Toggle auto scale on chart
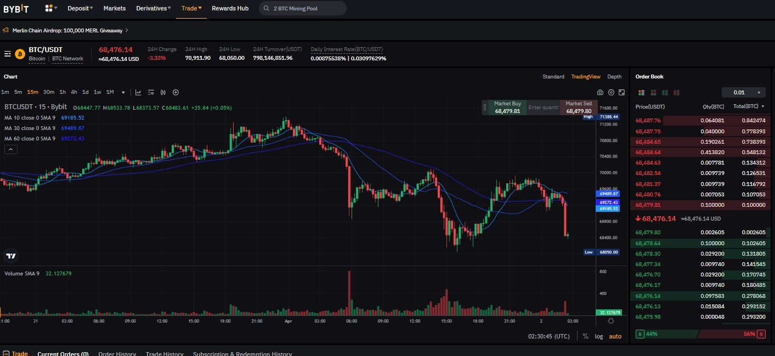 pos(615,336)
